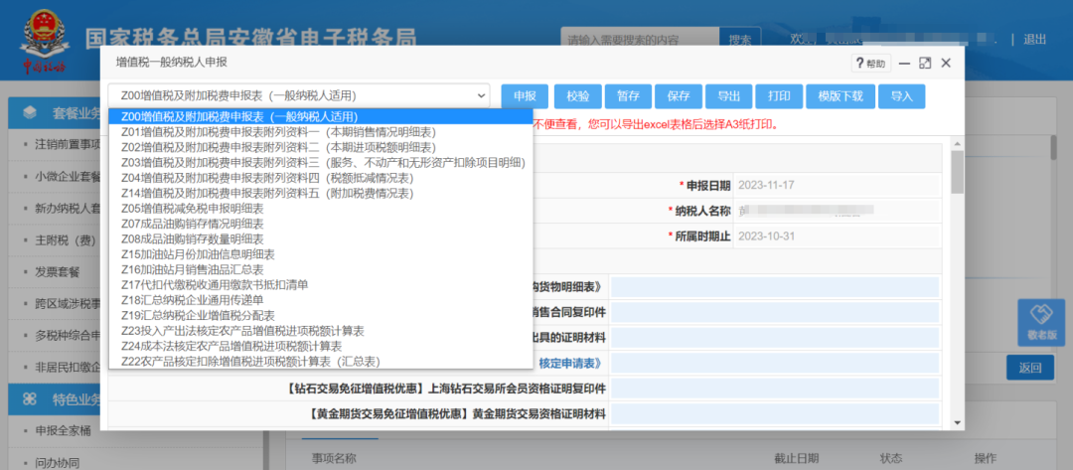
Task: Click the 退出 logout link
Action: tap(1034, 39)
